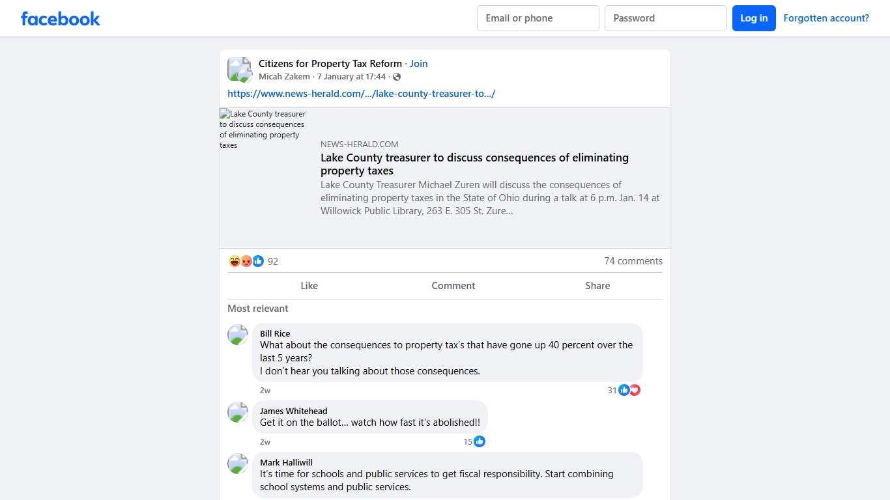
Task: Click Mark Halliwill's profile picture
Action: point(238,464)
